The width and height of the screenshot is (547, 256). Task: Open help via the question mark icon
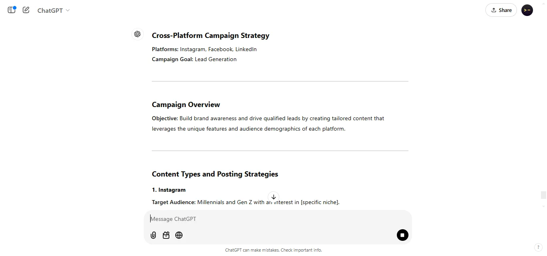tap(538, 247)
